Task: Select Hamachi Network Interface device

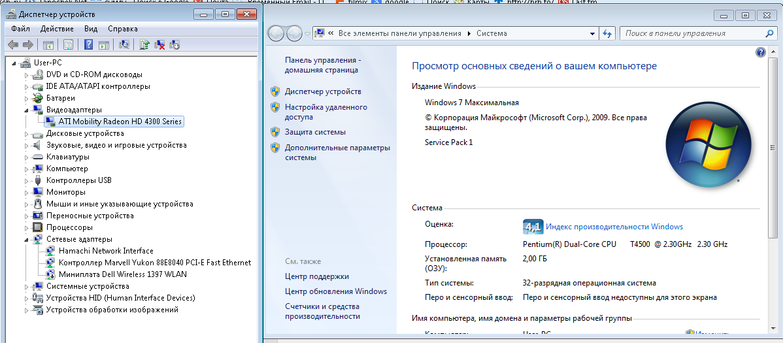Action: click(106, 251)
